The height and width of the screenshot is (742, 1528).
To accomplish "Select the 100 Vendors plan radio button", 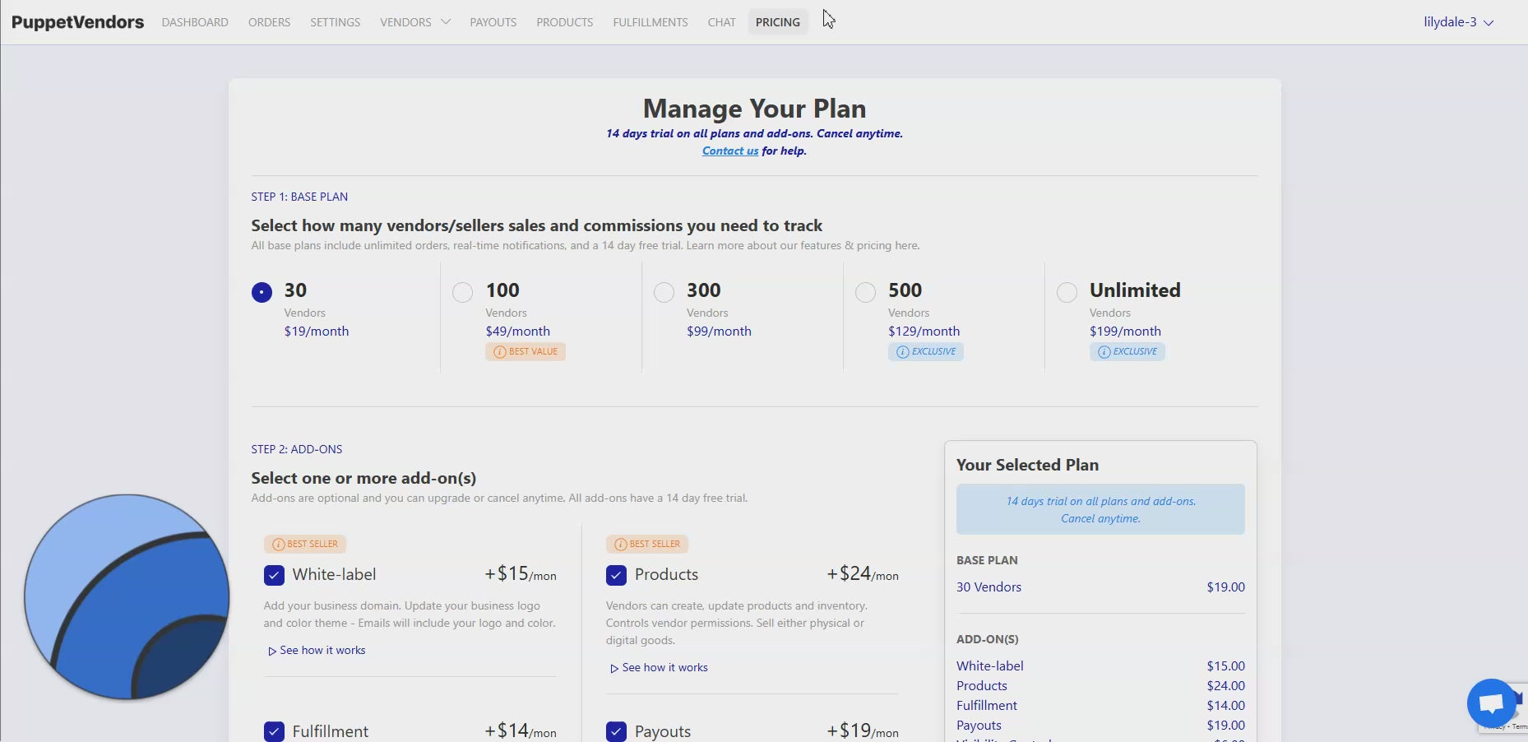I will pyautogui.click(x=463, y=292).
